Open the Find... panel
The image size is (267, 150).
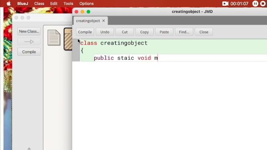coord(184,32)
